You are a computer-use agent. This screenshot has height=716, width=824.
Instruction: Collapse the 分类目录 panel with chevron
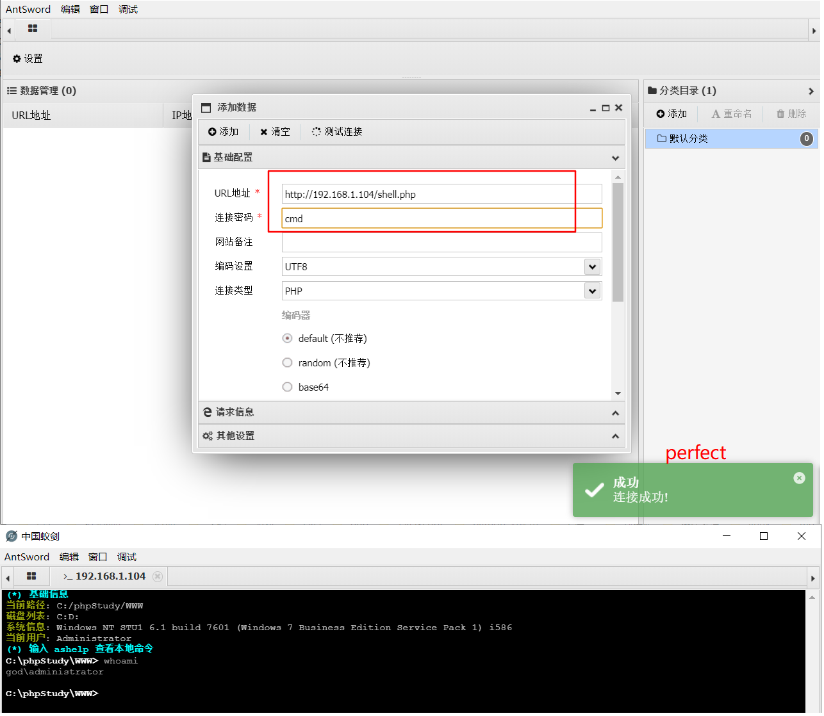[811, 91]
